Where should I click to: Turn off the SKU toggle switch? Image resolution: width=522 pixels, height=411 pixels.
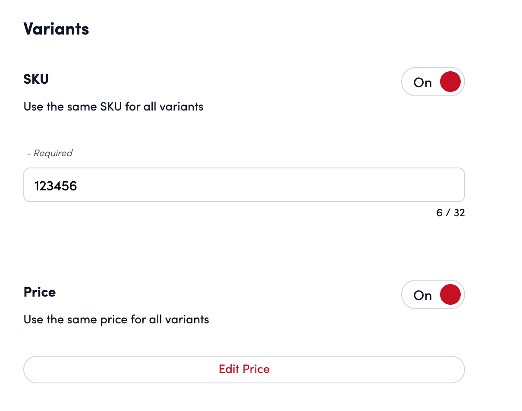433,82
